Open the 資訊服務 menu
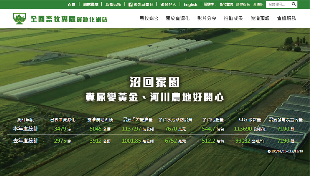 286,19
